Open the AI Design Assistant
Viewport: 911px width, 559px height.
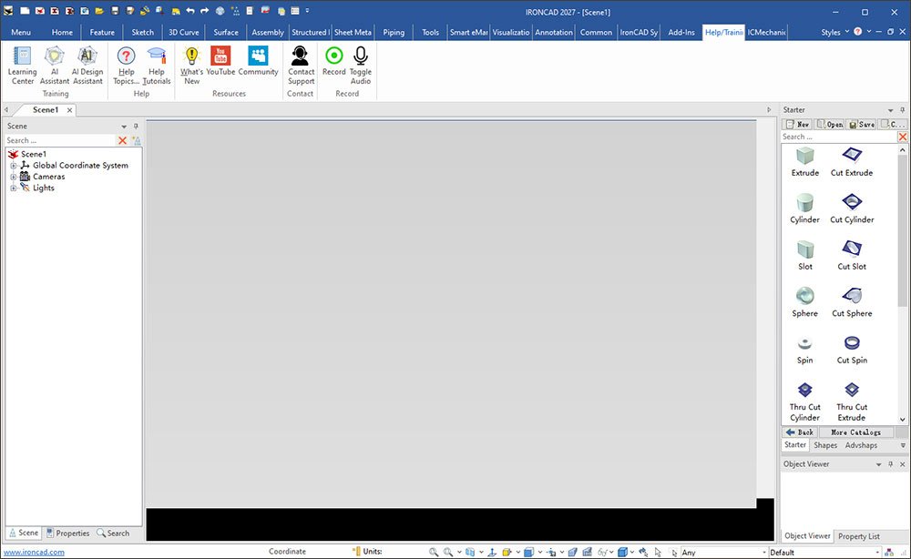pos(87,65)
